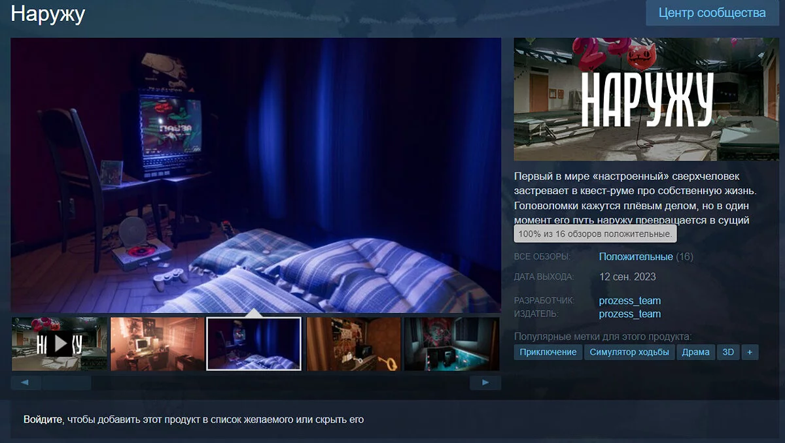The height and width of the screenshot is (443, 785).
Task: Expand more tags with the plus button
Action: pyautogui.click(x=750, y=352)
